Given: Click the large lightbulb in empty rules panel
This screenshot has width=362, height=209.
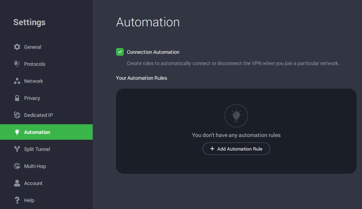Looking at the screenshot, I should click(x=236, y=116).
